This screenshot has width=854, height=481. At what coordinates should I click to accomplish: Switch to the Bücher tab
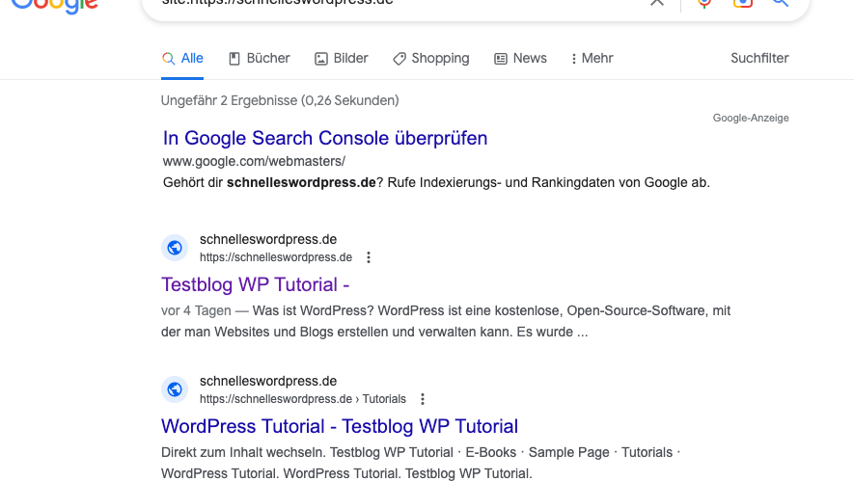260,58
